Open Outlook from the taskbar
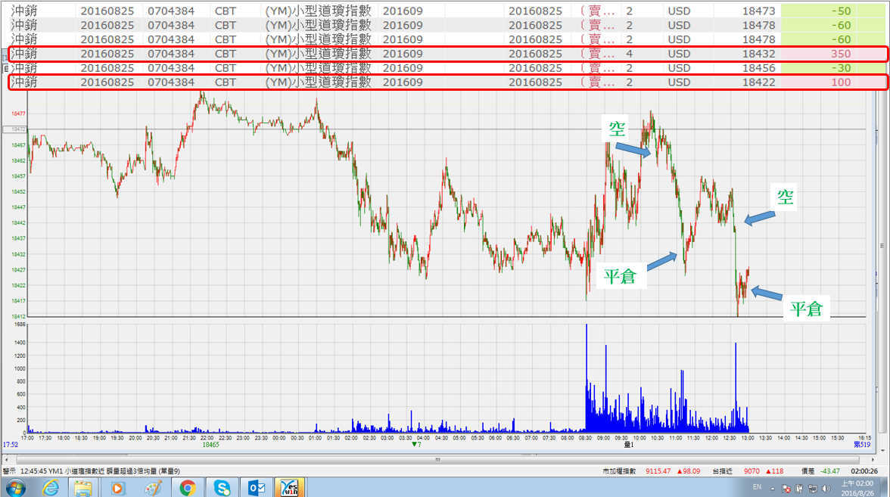This screenshot has height=497, width=890. tap(257, 488)
